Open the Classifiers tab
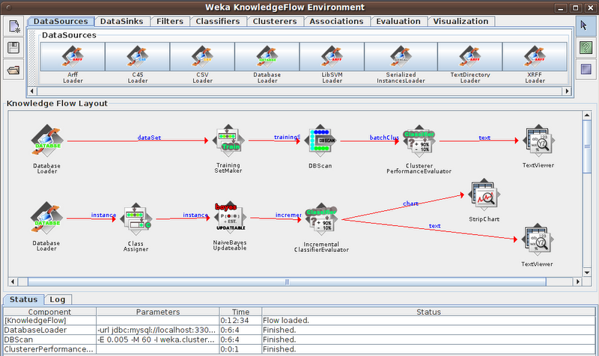The height and width of the screenshot is (356, 599). tap(218, 22)
